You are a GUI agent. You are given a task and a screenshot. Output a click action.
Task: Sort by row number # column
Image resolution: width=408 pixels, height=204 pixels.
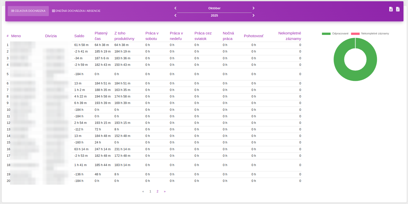(x=8, y=36)
